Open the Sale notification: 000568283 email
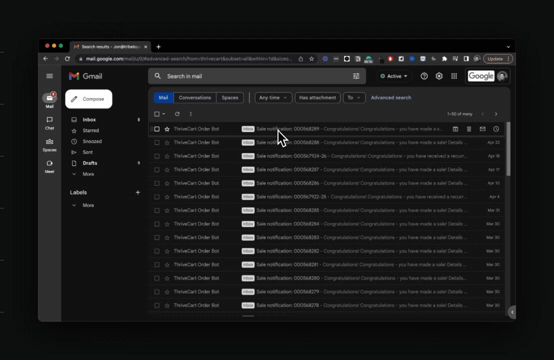The width and height of the screenshot is (554, 360). click(326, 237)
